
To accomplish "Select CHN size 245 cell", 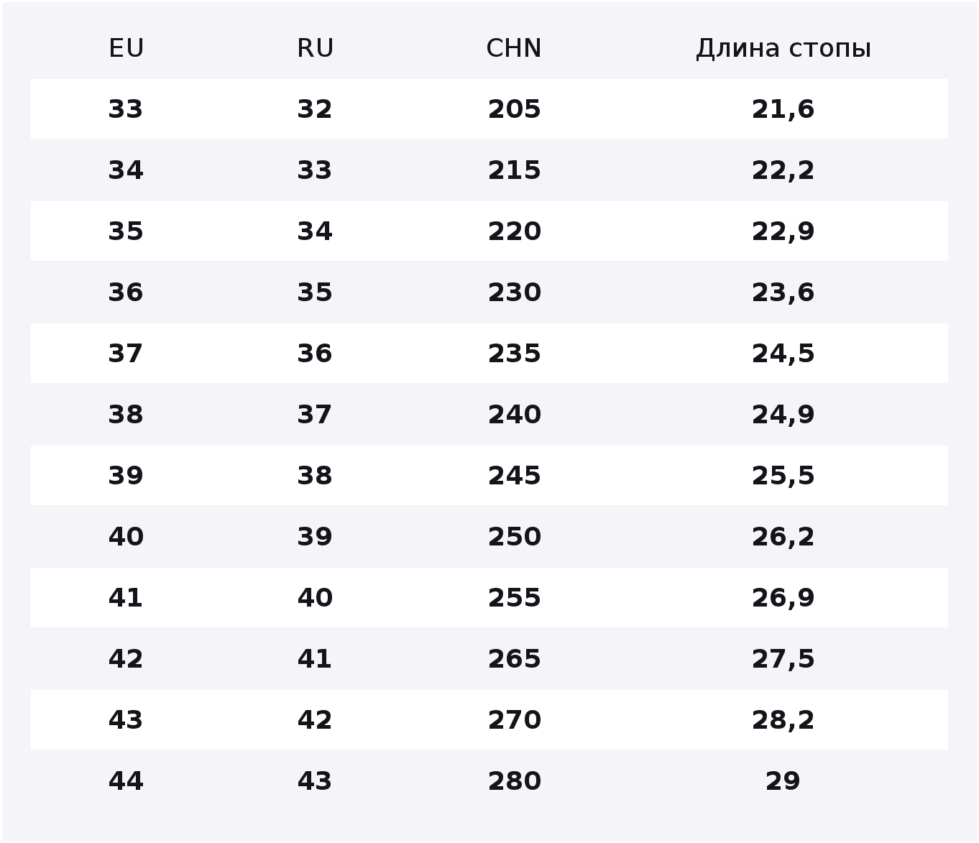I will [x=514, y=476].
